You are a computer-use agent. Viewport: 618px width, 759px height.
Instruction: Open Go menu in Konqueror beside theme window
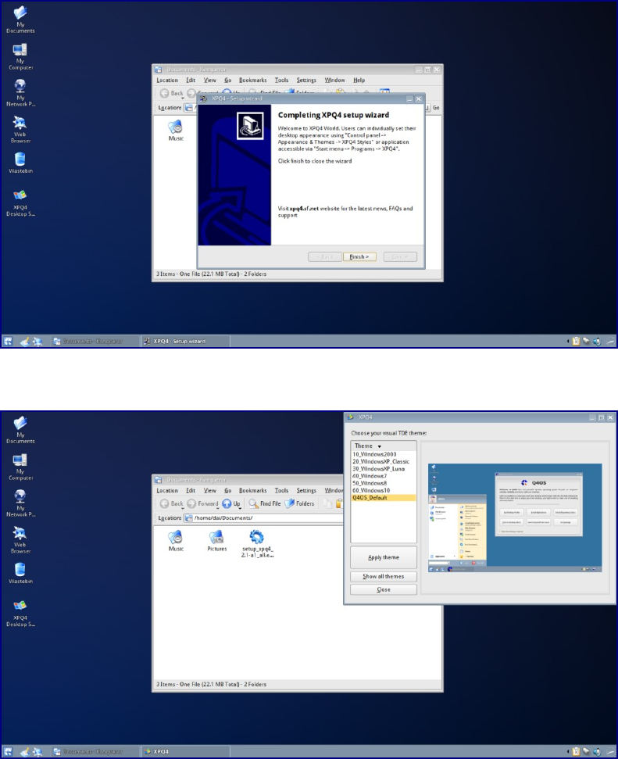pos(227,491)
